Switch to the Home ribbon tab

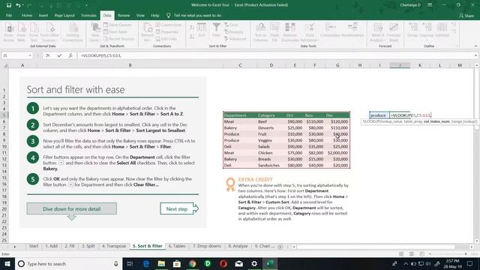27,15
